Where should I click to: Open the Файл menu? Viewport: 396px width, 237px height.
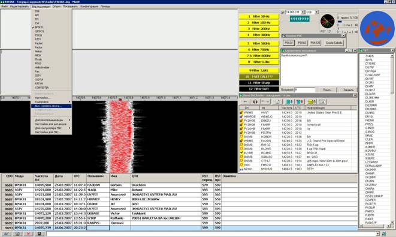(4, 7)
